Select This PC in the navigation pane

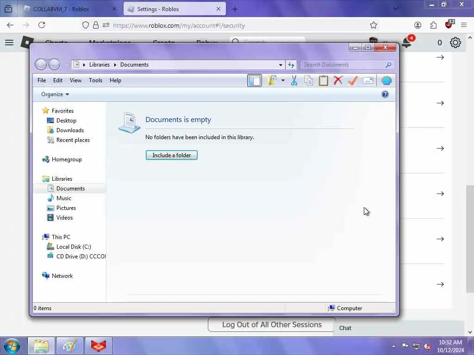coord(56,237)
